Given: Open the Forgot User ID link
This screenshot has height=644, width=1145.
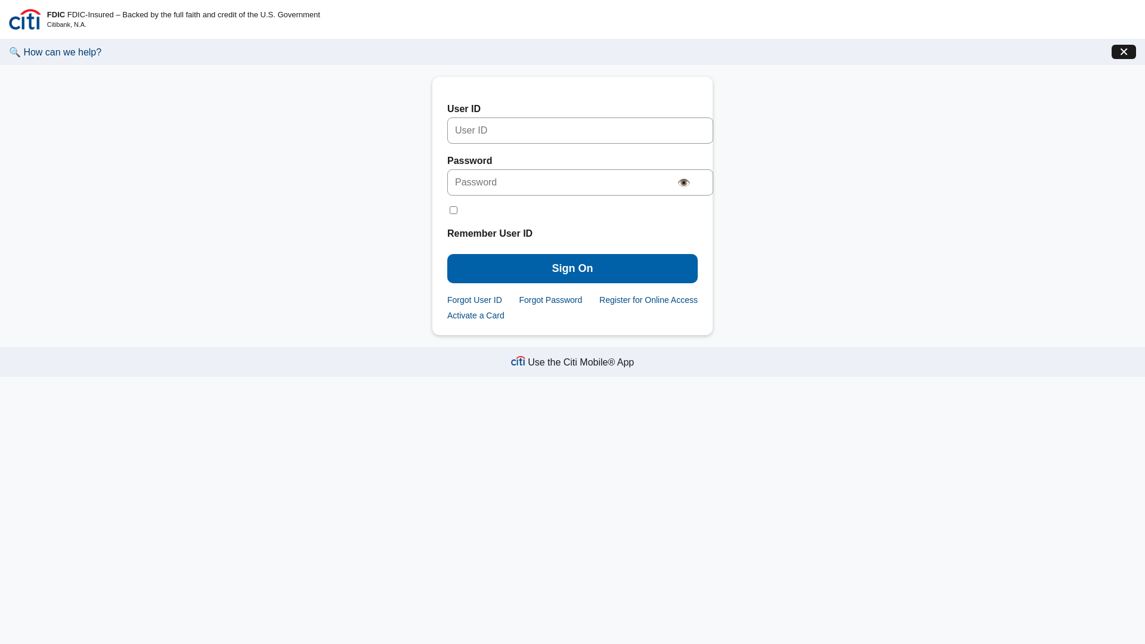Looking at the screenshot, I should [475, 300].
